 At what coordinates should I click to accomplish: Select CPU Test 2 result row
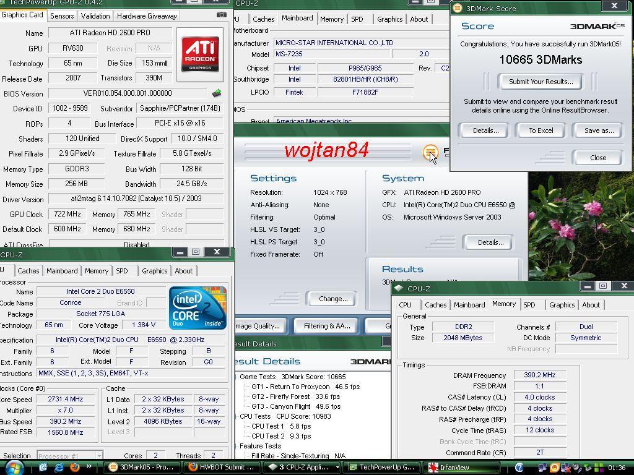coord(281,436)
